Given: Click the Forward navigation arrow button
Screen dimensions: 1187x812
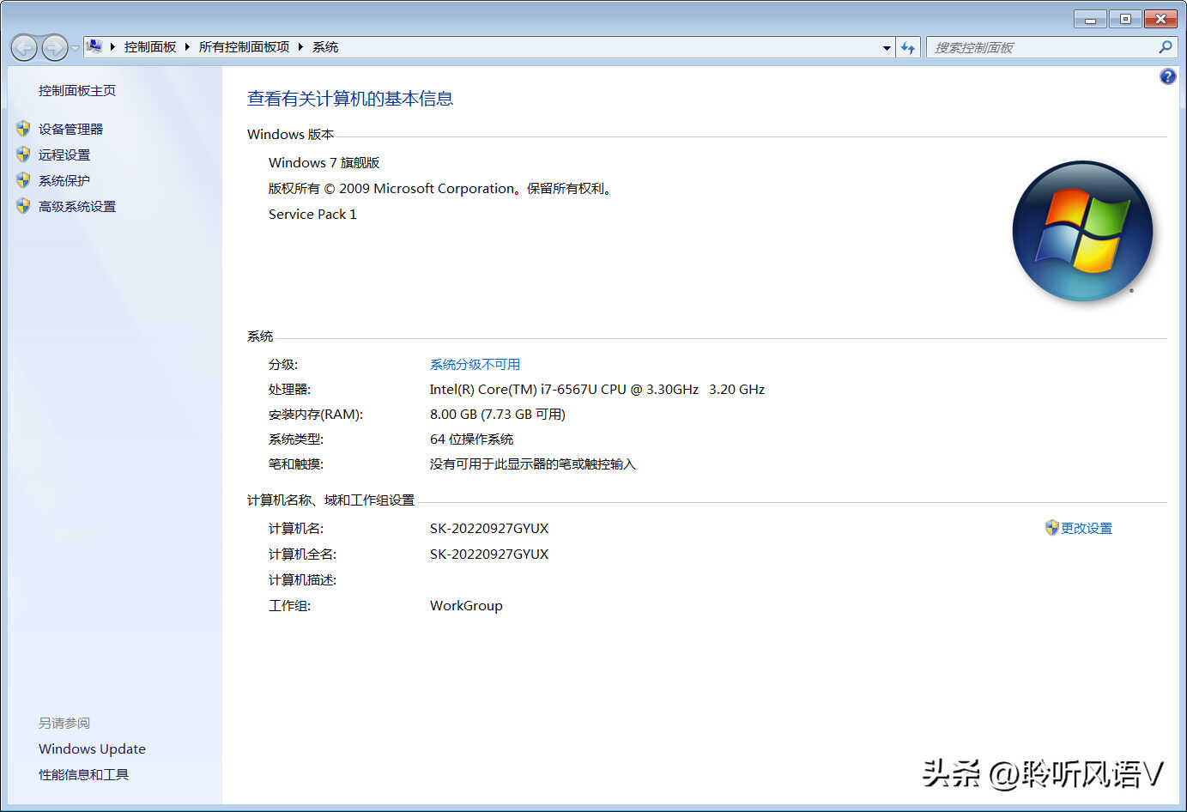Looking at the screenshot, I should (54, 48).
